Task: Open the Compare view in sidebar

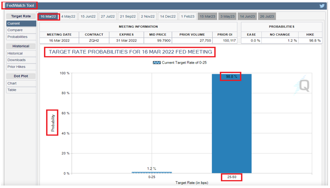Action: pos(21,30)
